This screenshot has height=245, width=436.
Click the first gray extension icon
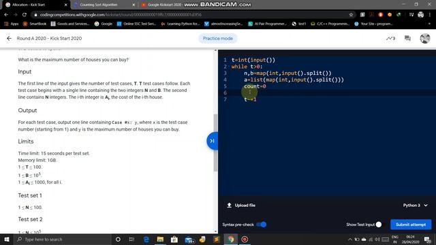[x=362, y=15]
